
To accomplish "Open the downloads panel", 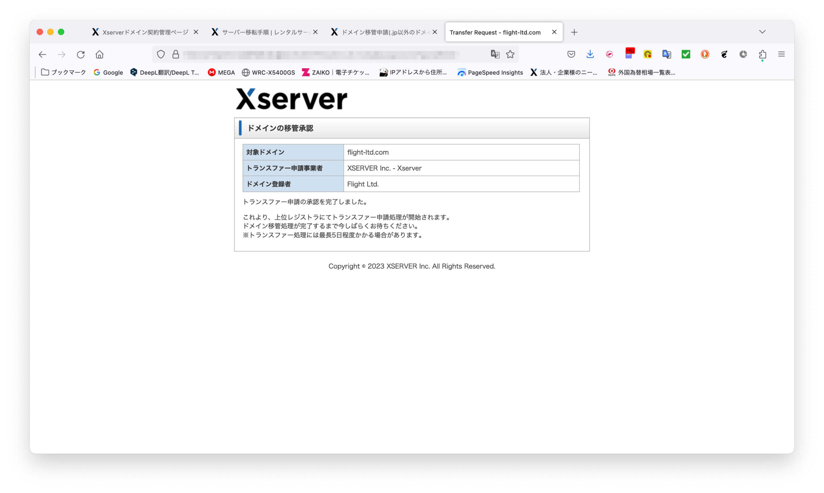I will [590, 54].
